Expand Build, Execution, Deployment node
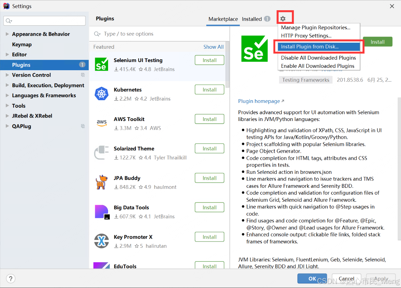This screenshot has height=288, width=401. tap(7, 85)
